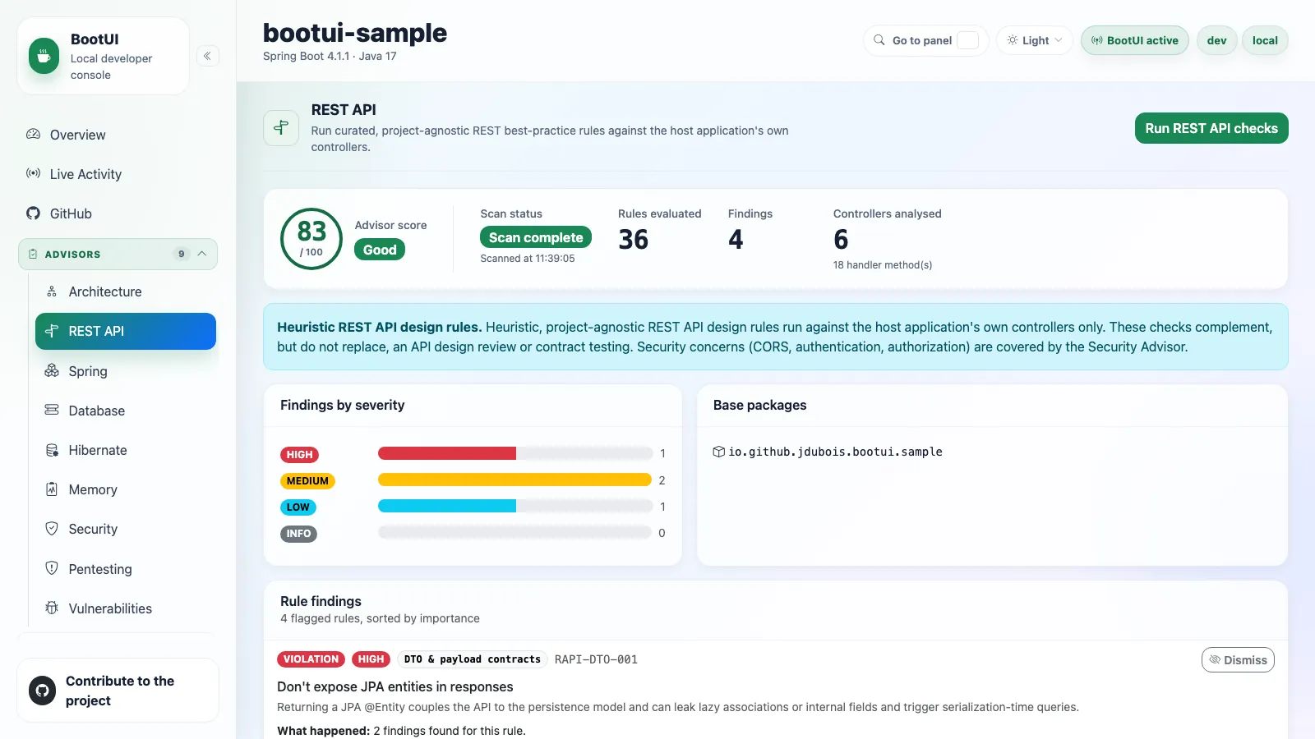Click the Database icon in the sidebar
Image resolution: width=1315 pixels, height=739 pixels.
tap(52, 410)
